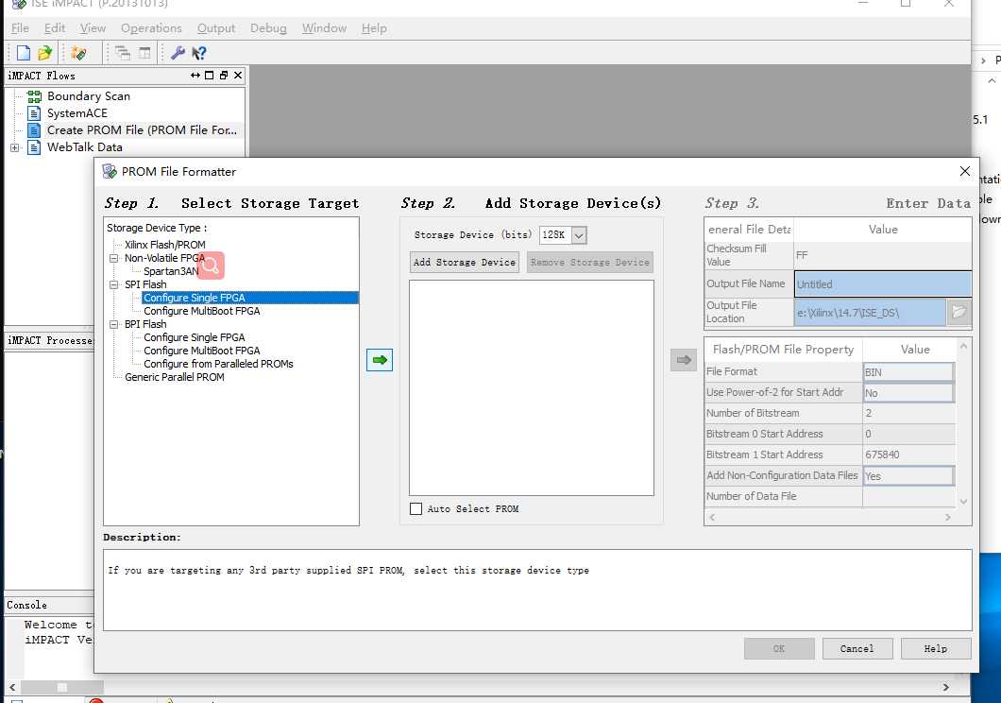The height and width of the screenshot is (703, 1001).
Task: Select Configure Single FPGA under BPI Flash
Action: tap(195, 337)
